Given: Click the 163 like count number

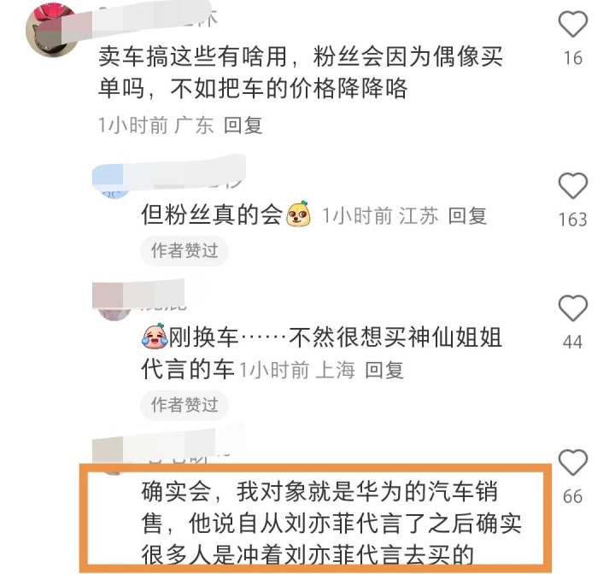Looking at the screenshot, I should [572, 220].
